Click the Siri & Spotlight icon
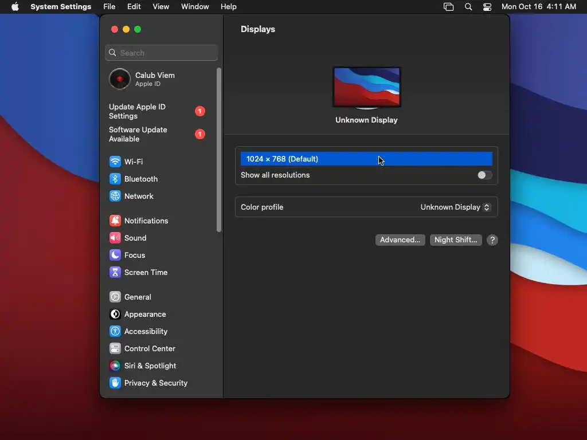This screenshot has width=587, height=440. pos(115,366)
